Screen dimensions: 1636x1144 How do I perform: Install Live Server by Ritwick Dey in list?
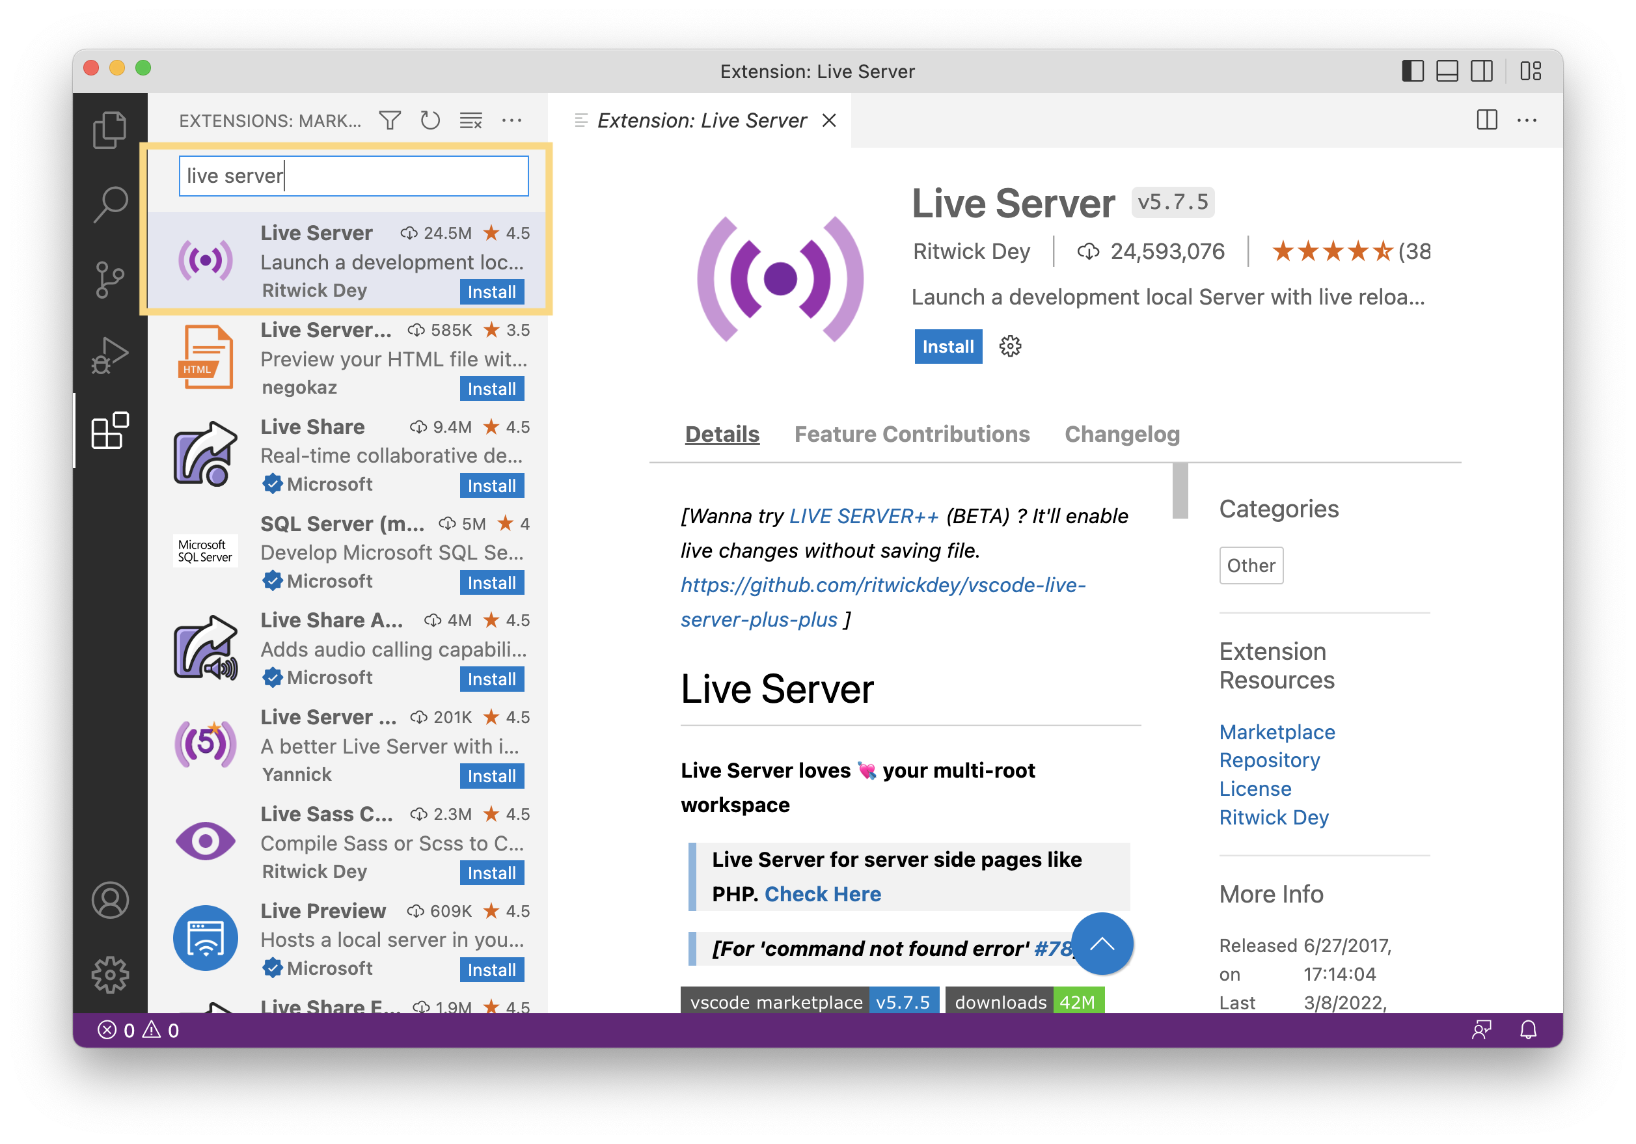[x=492, y=292]
